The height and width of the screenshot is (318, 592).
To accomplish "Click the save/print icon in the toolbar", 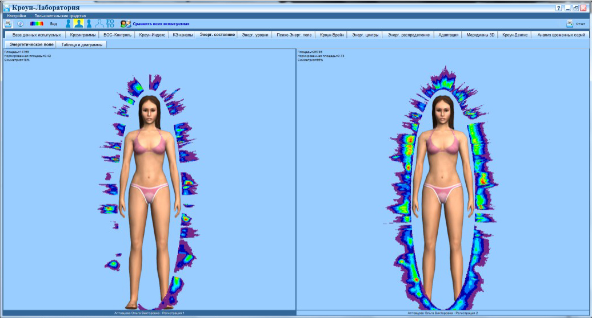I will click(8, 24).
